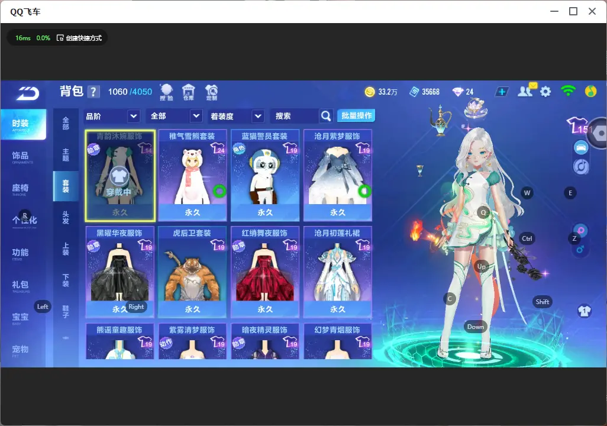Open the friends icon with mail badge
This screenshot has width=607, height=426.
pos(527,91)
